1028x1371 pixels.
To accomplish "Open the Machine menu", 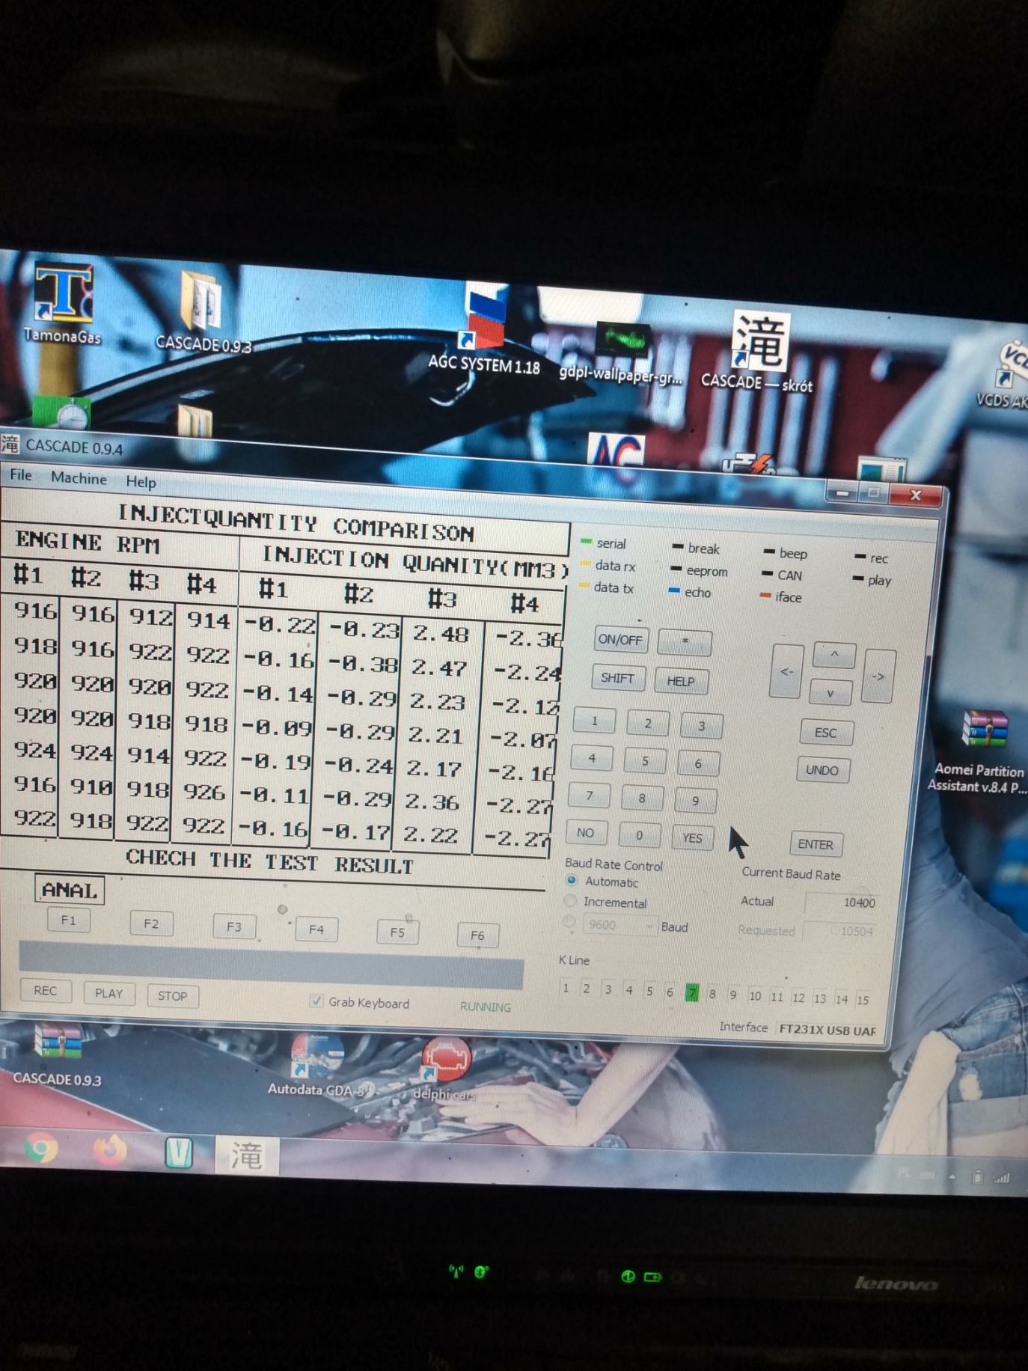I will click(x=79, y=478).
